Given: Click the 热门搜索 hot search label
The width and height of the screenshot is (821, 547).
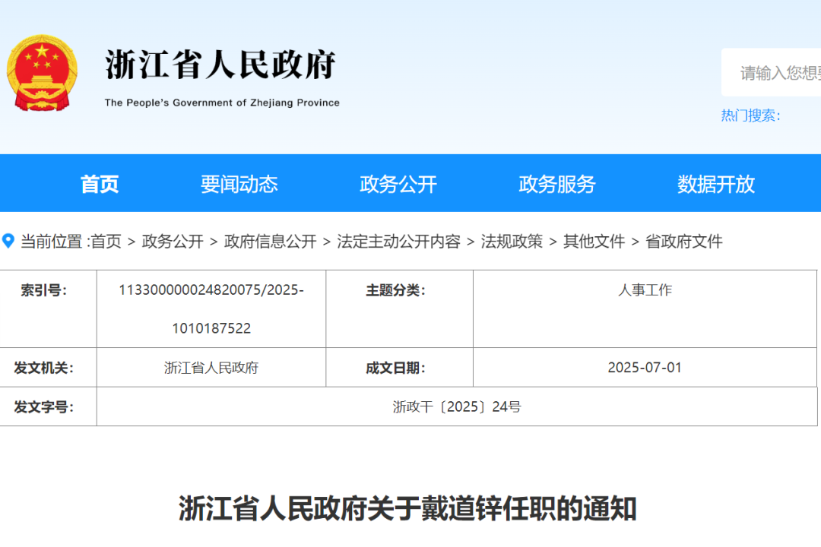Looking at the screenshot, I should 751,116.
